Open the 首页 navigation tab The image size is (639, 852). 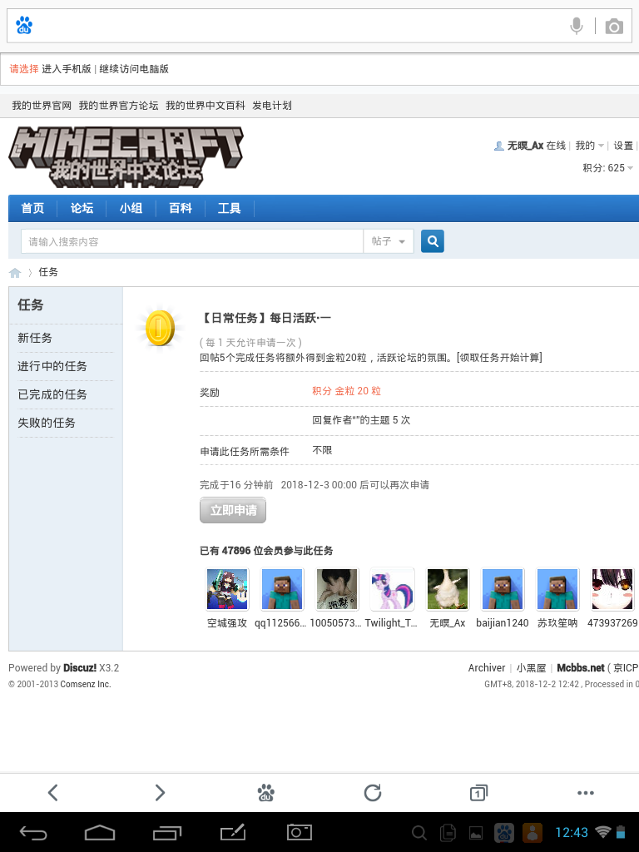pos(32,208)
